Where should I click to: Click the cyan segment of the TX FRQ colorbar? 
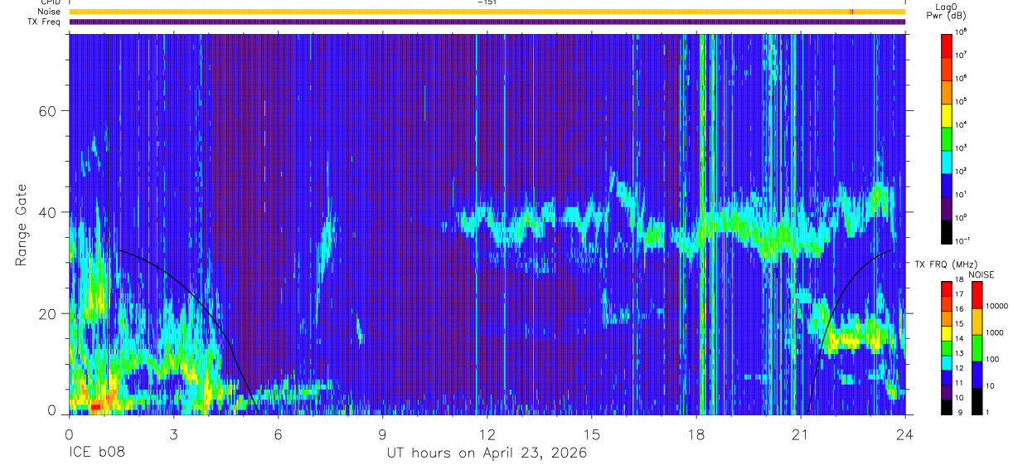click(947, 362)
